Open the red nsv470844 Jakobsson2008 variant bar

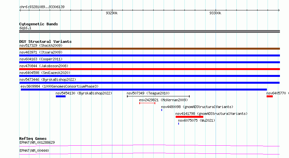point(149,69)
